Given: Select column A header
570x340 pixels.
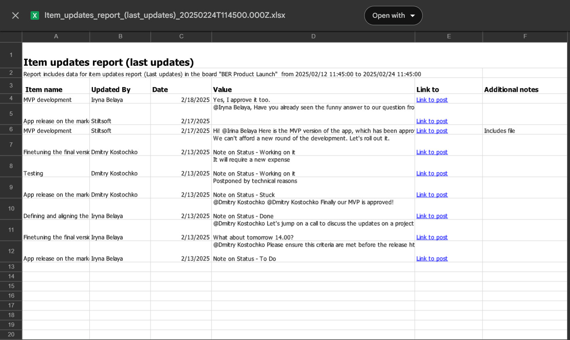Looking at the screenshot, I should pos(56,36).
